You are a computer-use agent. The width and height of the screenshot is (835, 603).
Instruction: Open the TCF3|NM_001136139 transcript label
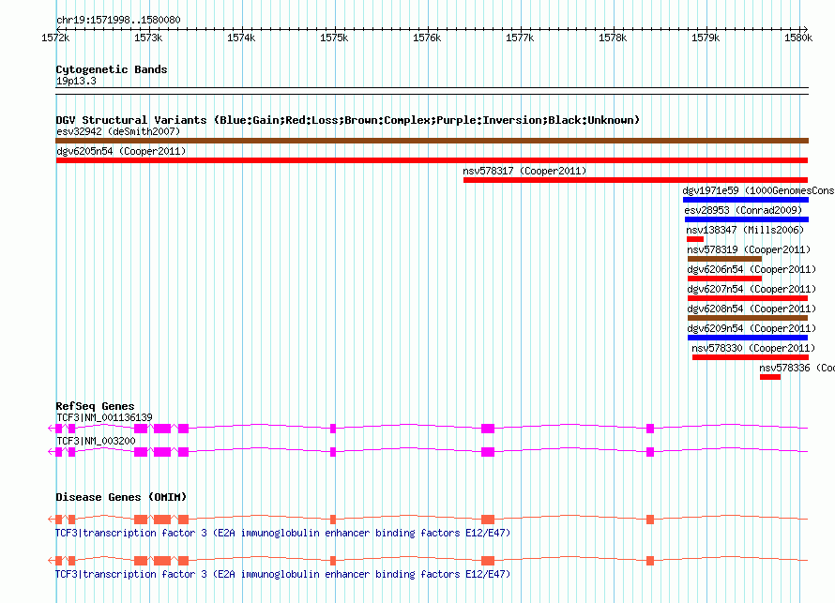click(104, 418)
